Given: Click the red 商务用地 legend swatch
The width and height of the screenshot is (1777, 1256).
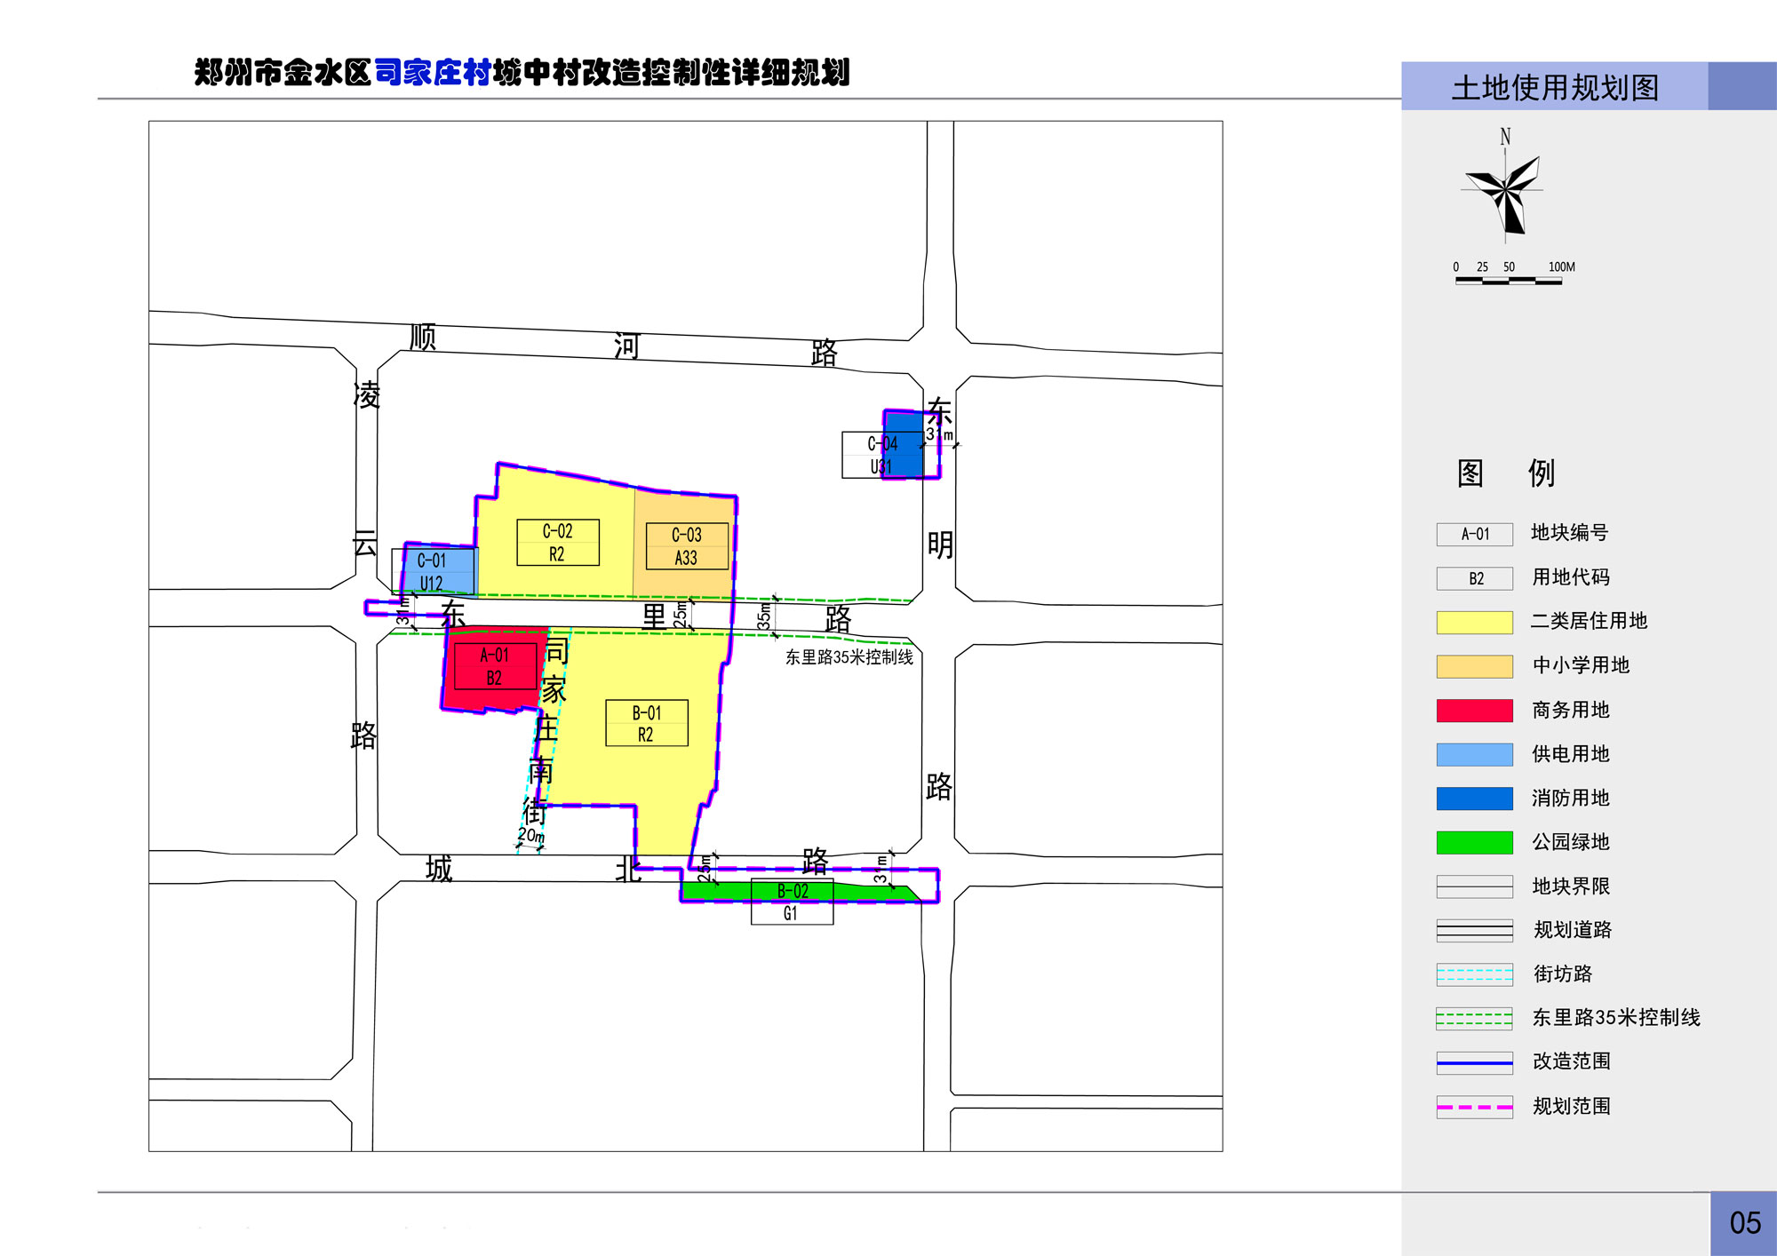Looking at the screenshot, I should 1474,711.
